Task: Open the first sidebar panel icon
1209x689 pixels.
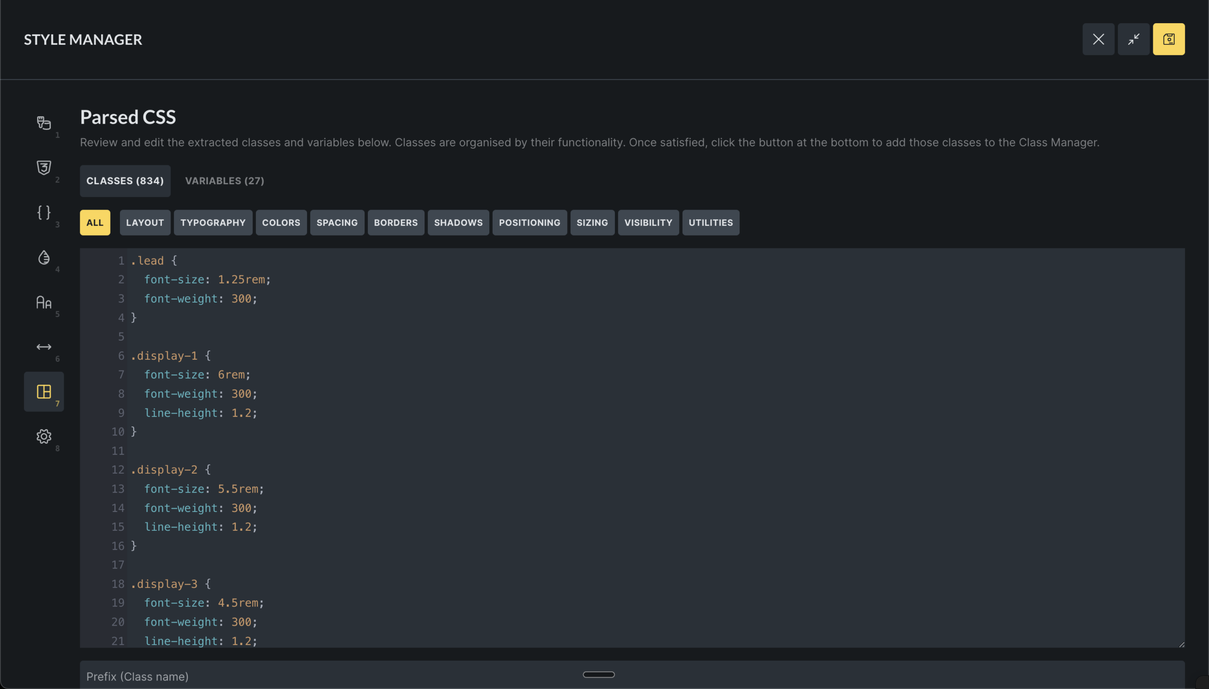Action: pyautogui.click(x=43, y=123)
